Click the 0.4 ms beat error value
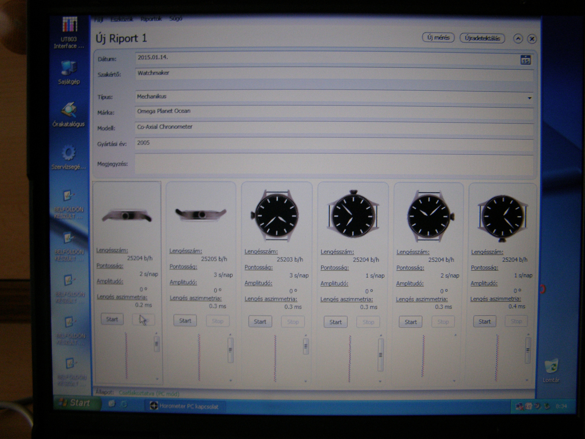This screenshot has height=439, width=585. pyautogui.click(x=517, y=306)
